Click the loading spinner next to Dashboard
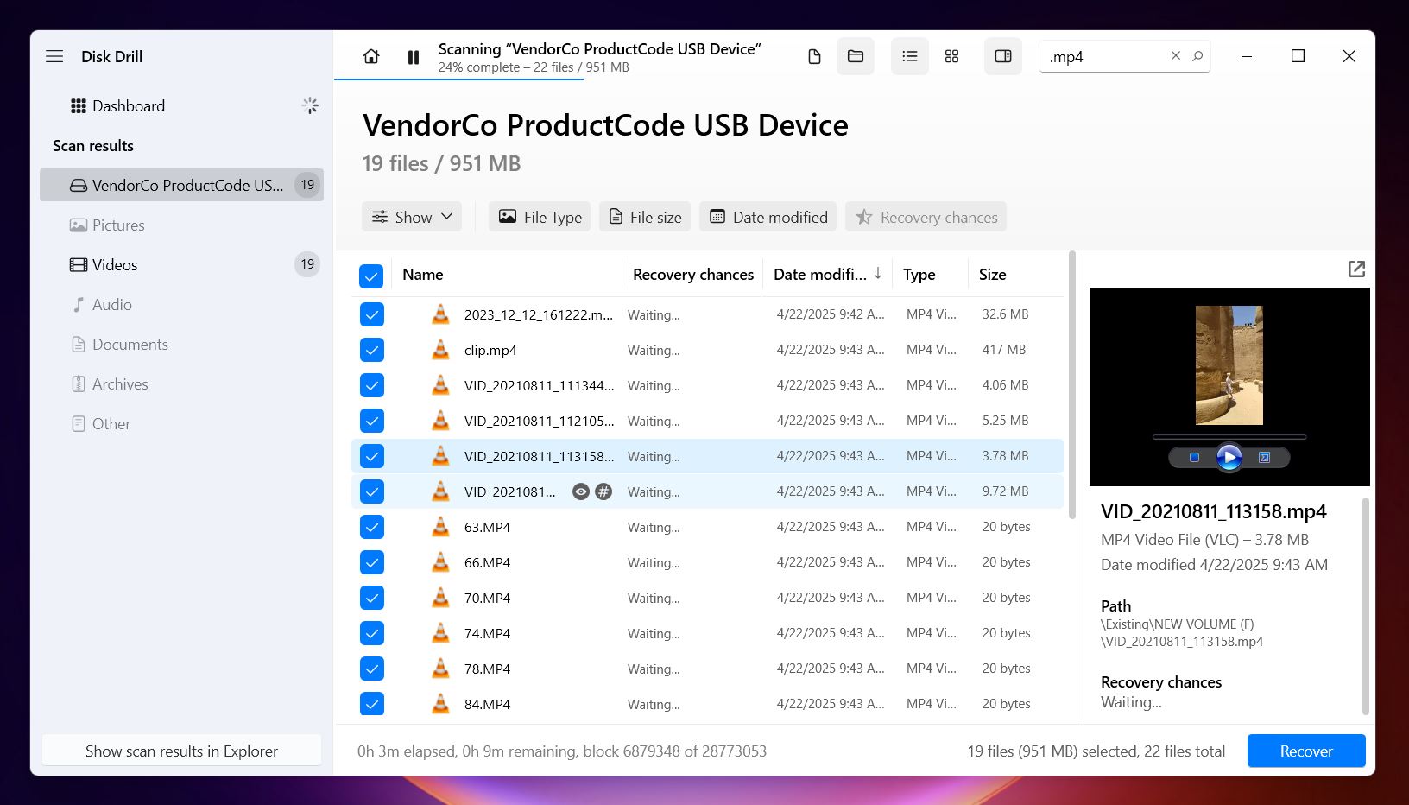Viewport: 1409px width, 805px height. tap(310, 105)
